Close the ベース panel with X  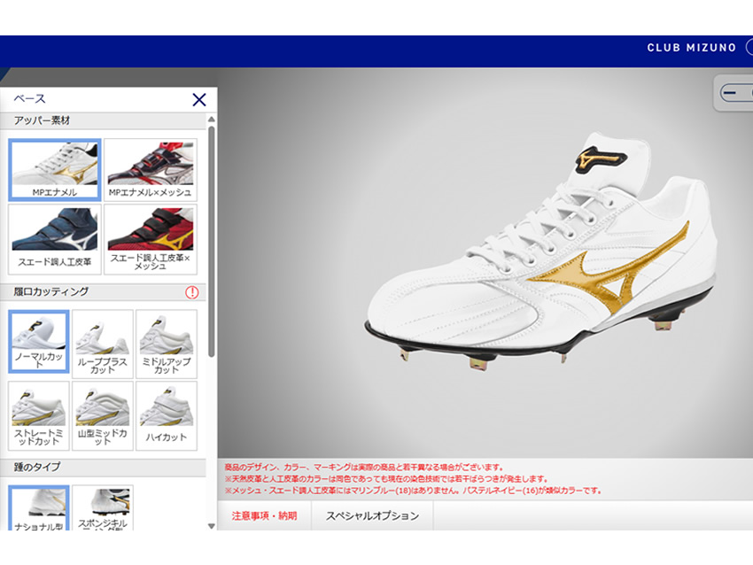point(198,100)
